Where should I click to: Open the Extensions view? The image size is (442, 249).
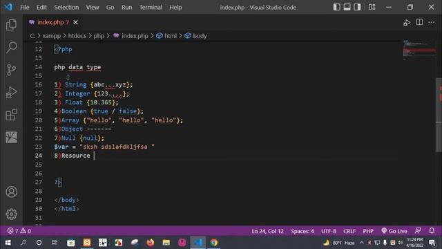click(11, 115)
